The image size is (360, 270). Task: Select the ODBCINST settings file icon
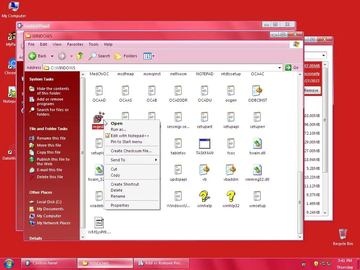coord(257,91)
